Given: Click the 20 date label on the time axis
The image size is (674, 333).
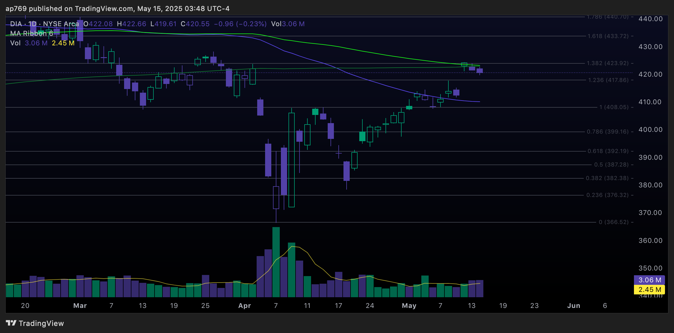Looking at the screenshot, I should (25, 306).
